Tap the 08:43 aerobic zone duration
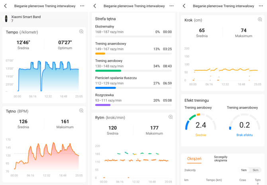267x185 pixels. pos(167,66)
